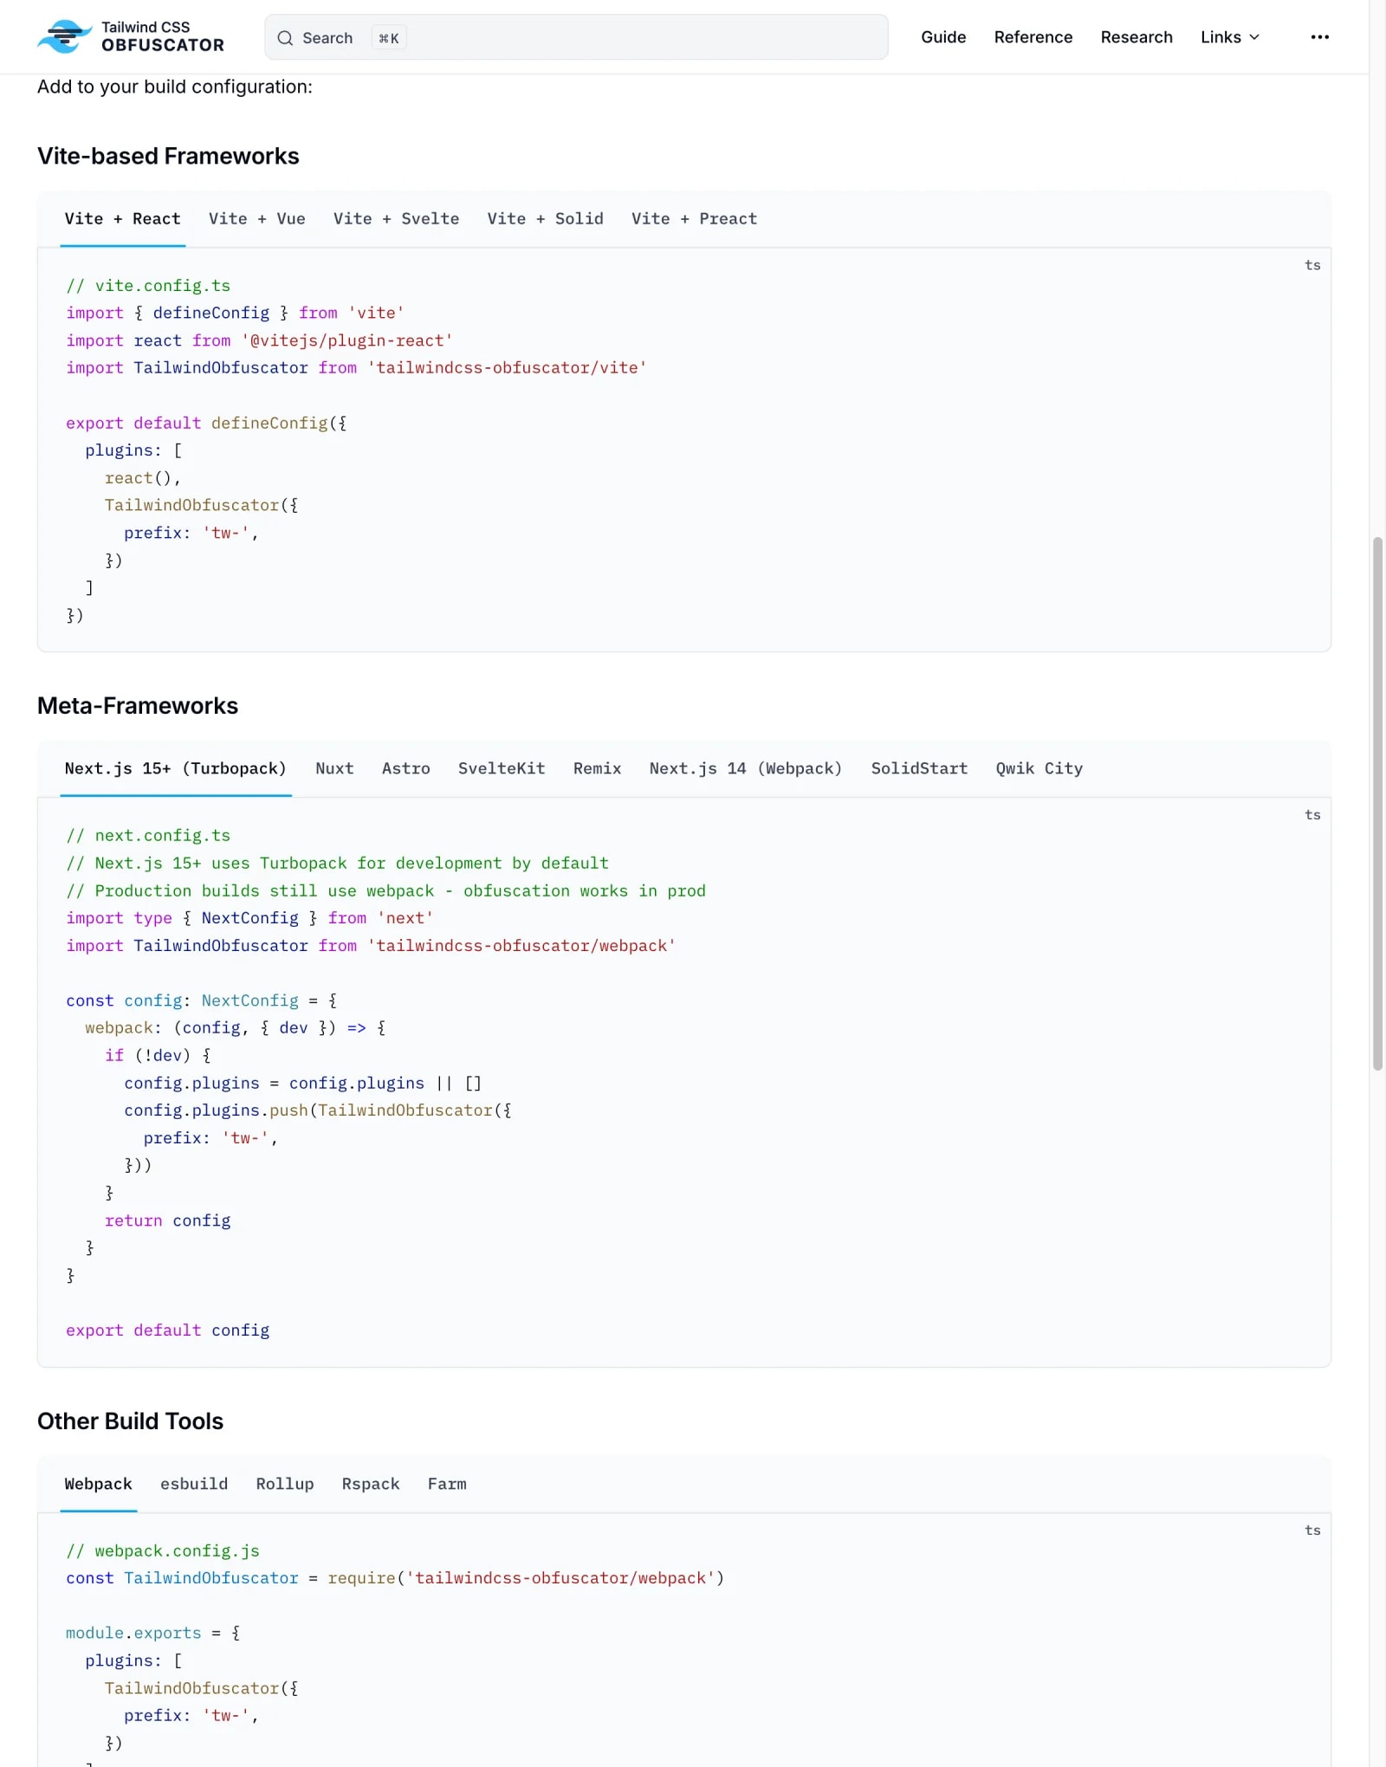Select the SvelteKit tab

pyautogui.click(x=501, y=768)
